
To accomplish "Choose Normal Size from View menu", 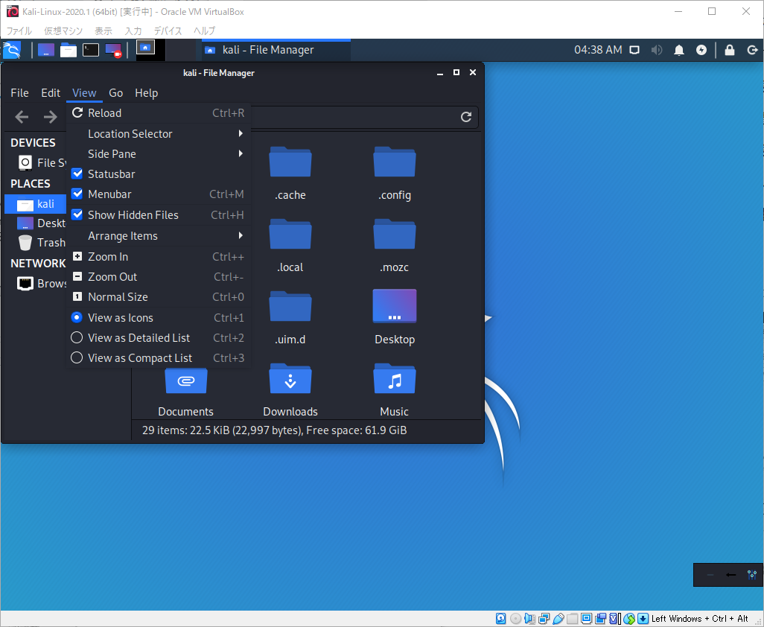I will [x=159, y=296].
